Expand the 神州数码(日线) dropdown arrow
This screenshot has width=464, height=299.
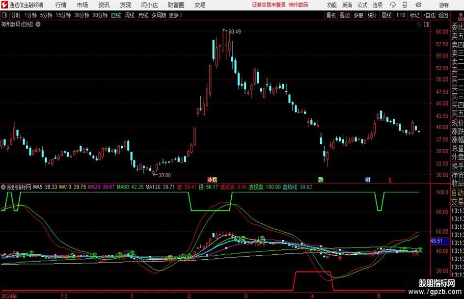pos(38,24)
